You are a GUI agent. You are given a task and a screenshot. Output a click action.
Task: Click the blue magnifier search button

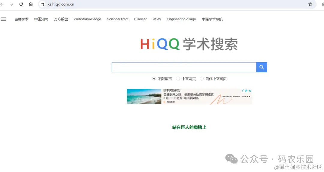pyautogui.click(x=262, y=67)
